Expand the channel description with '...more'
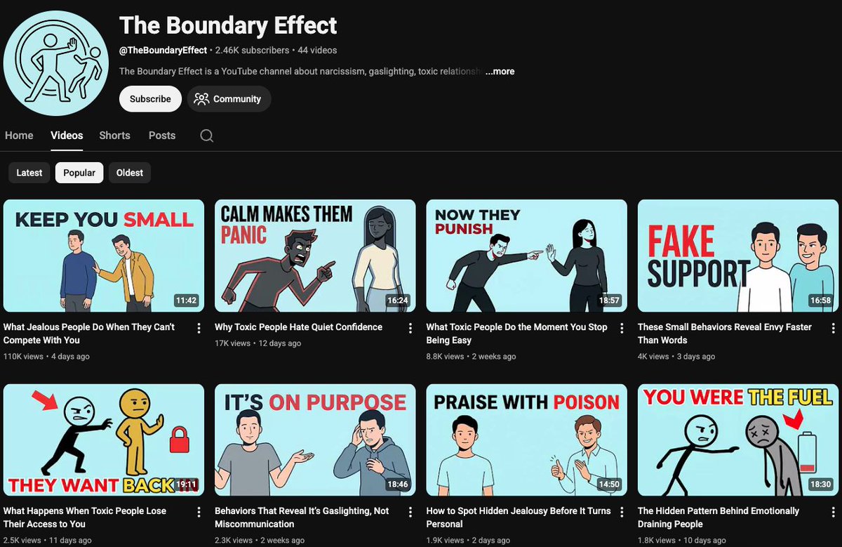Screen dimensions: 842x547 tap(500, 72)
